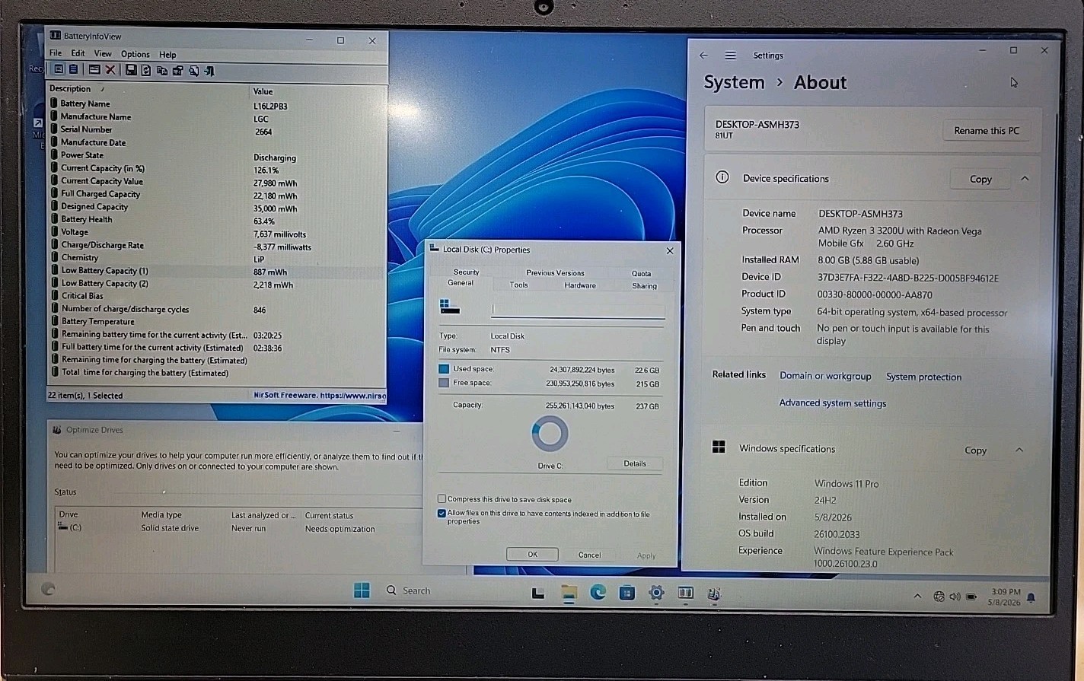The width and height of the screenshot is (1084, 681).
Task: Click the network globe tray icon
Action: coord(939,597)
